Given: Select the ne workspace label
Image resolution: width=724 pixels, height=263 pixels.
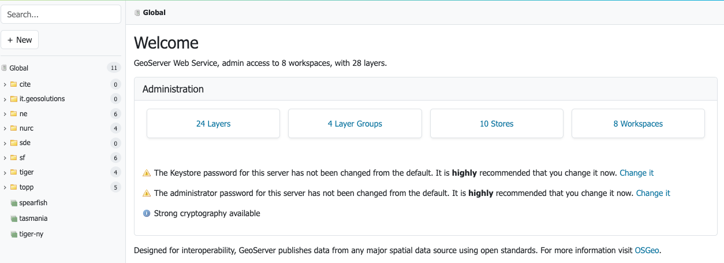Looking at the screenshot, I should click(23, 114).
